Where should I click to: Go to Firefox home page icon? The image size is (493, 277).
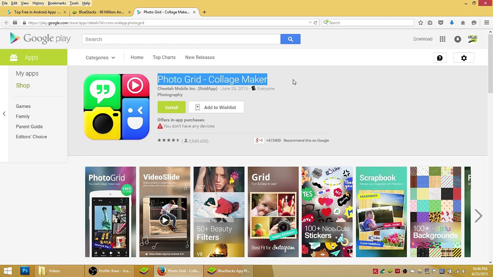tap(463, 23)
